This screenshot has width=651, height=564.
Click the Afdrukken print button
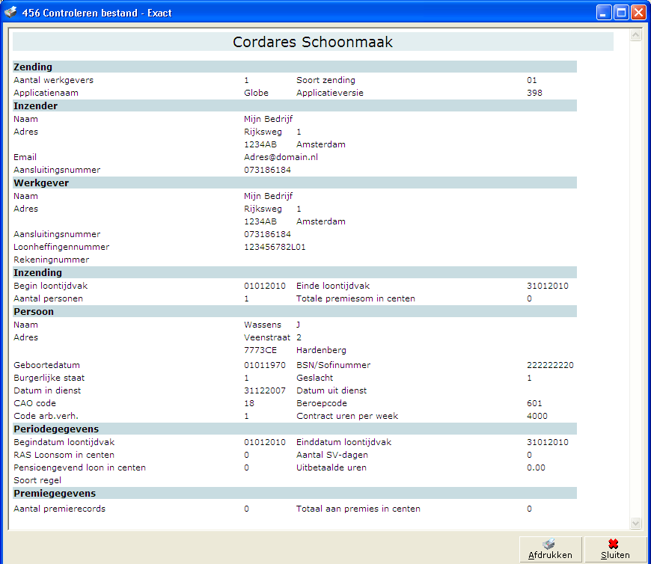(x=550, y=550)
